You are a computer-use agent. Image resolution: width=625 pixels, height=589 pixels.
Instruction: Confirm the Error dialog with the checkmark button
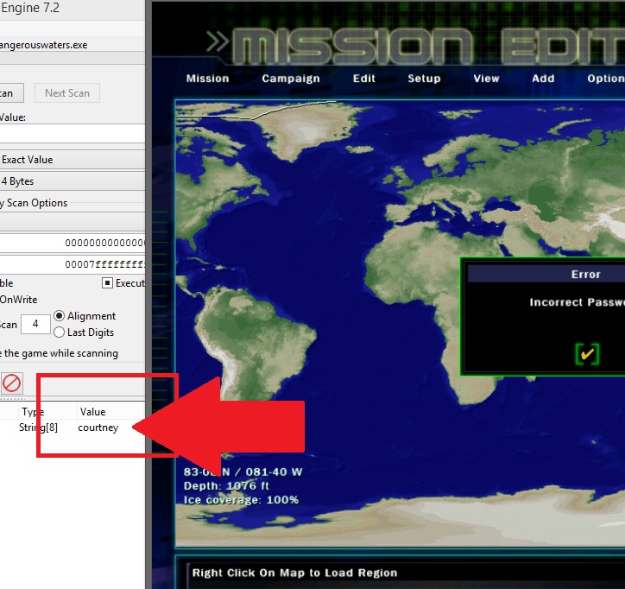(587, 354)
